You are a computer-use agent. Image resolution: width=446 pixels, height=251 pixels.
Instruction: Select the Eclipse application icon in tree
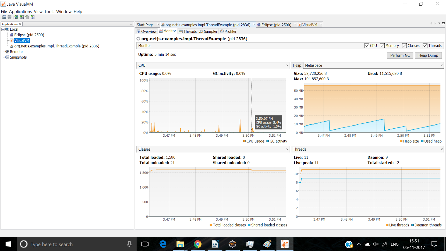tap(12, 35)
